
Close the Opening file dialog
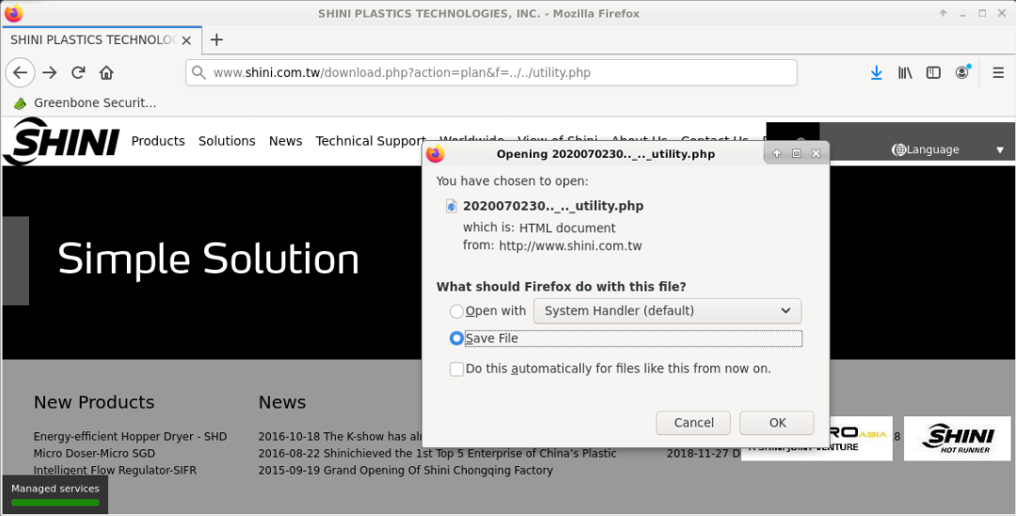coord(816,153)
